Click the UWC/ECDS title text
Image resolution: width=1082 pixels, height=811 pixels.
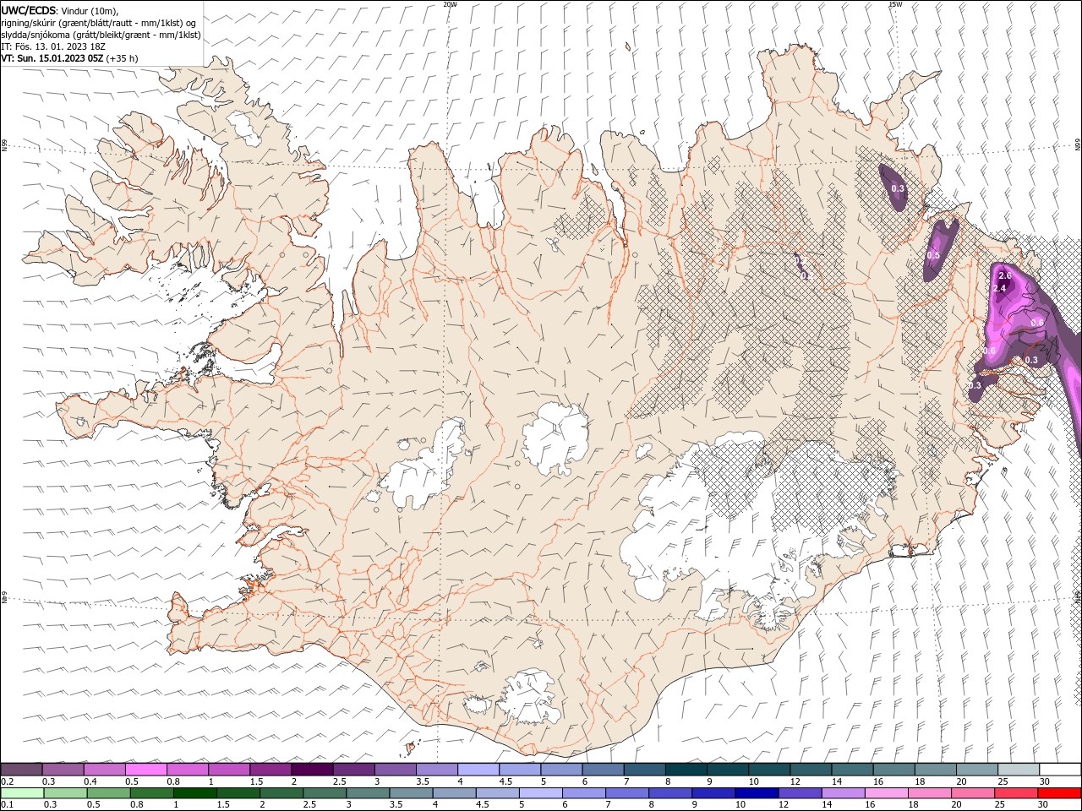[30, 10]
